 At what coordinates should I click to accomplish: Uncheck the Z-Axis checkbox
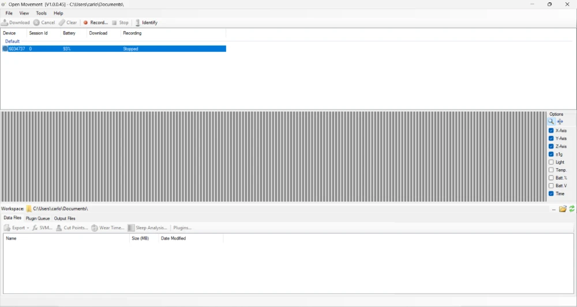point(551,146)
